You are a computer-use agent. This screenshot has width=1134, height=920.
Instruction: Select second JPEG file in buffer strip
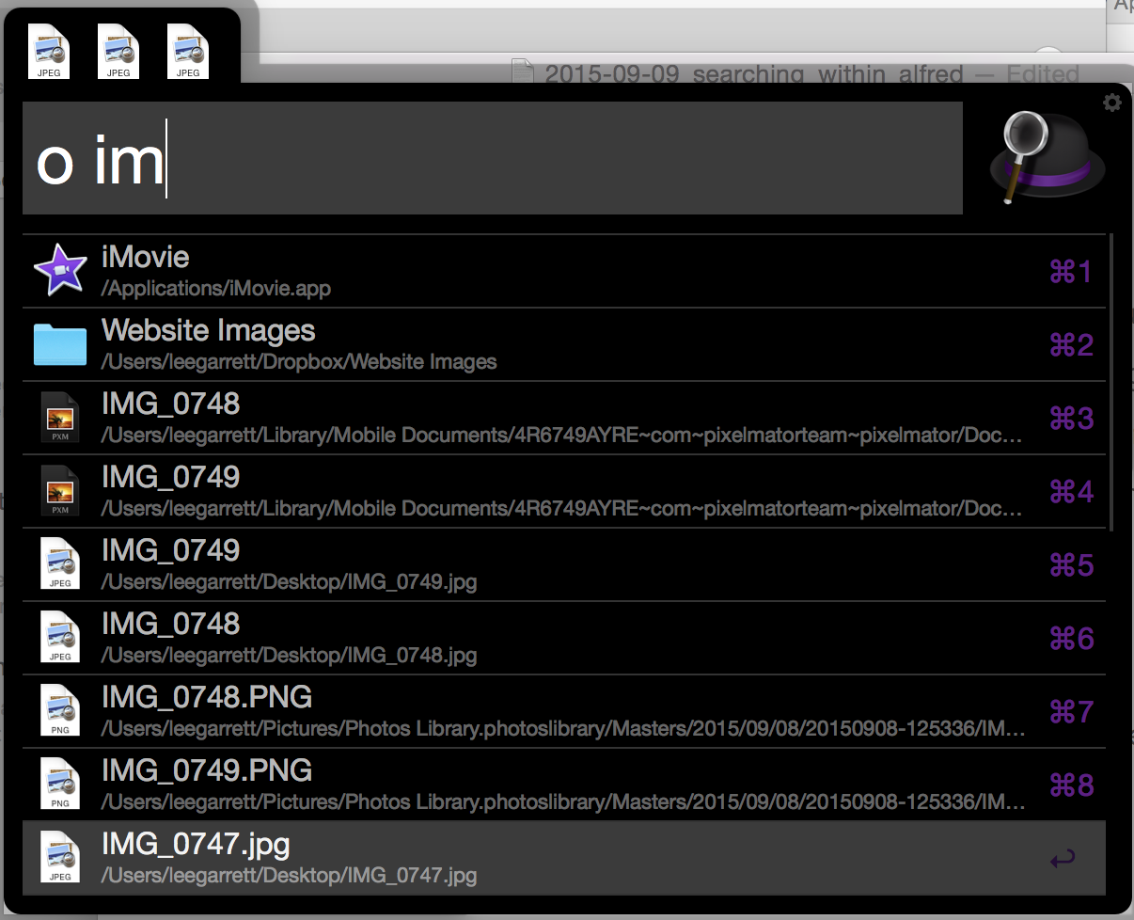[118, 51]
